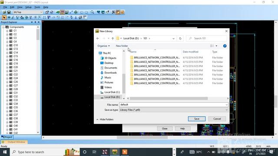Click the Move tool next to Select Mode
Screen dimensions: 278x156
9,17
